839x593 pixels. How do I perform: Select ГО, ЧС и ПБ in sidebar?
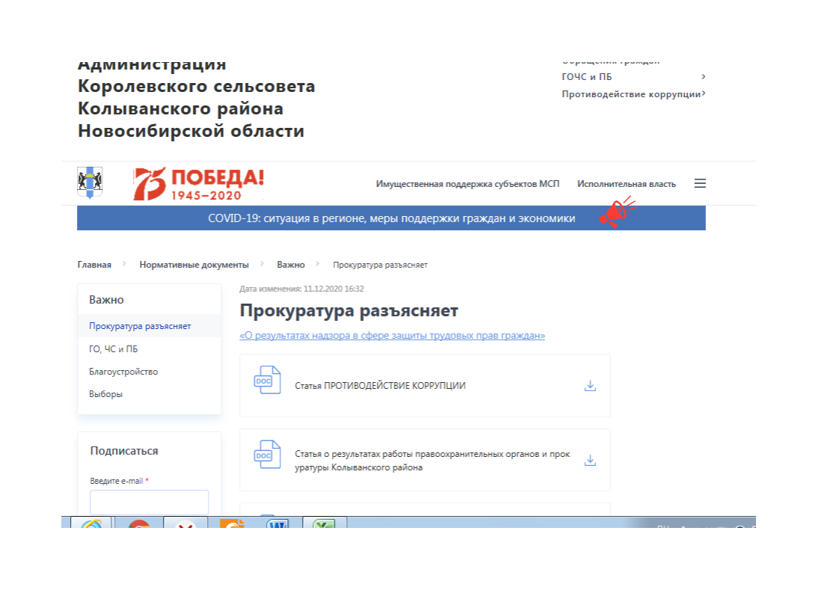click(x=114, y=349)
